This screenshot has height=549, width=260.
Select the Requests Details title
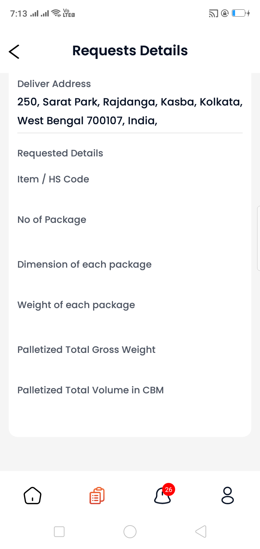point(130,51)
